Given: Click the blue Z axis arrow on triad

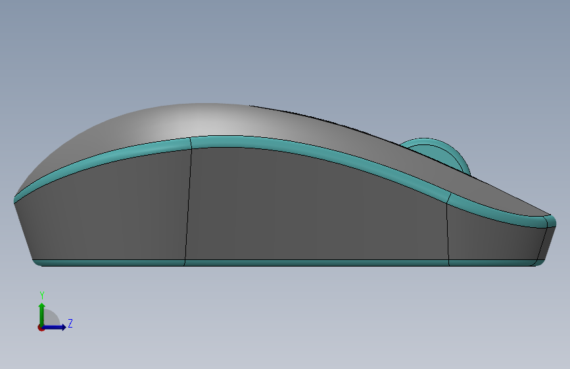Looking at the screenshot, I should (x=55, y=327).
